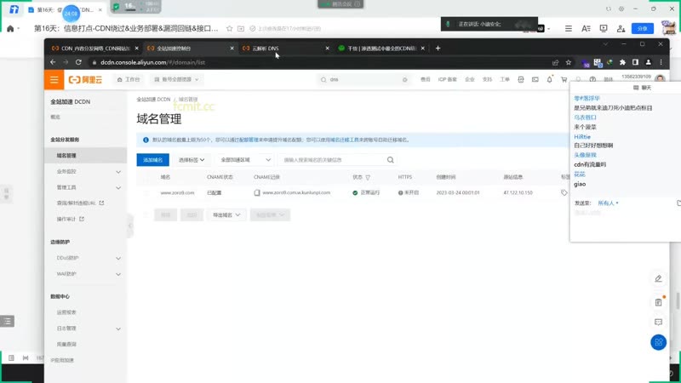Click the 添加域名 button

click(x=153, y=160)
